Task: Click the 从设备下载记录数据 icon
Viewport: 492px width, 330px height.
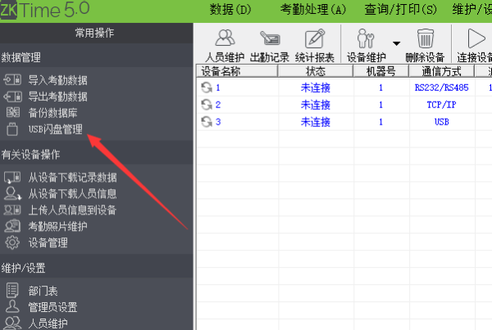Action: point(12,178)
